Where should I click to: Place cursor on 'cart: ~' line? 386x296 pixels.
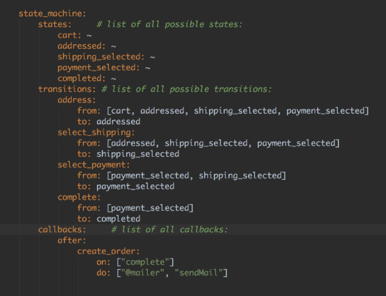pos(75,35)
